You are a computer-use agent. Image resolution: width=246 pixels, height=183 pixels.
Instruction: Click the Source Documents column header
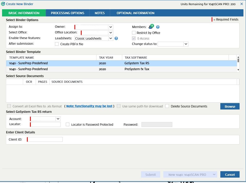[x=143, y=82]
